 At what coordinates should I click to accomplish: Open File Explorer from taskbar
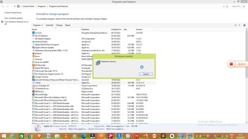[57, 136]
